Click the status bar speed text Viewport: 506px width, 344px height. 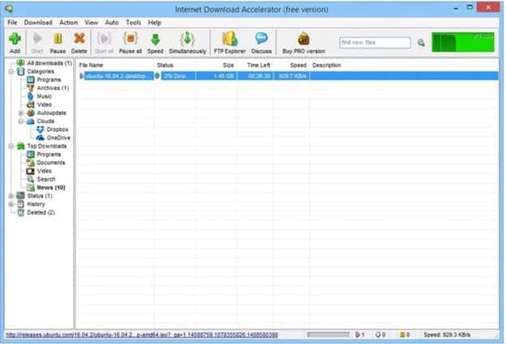coord(448,335)
